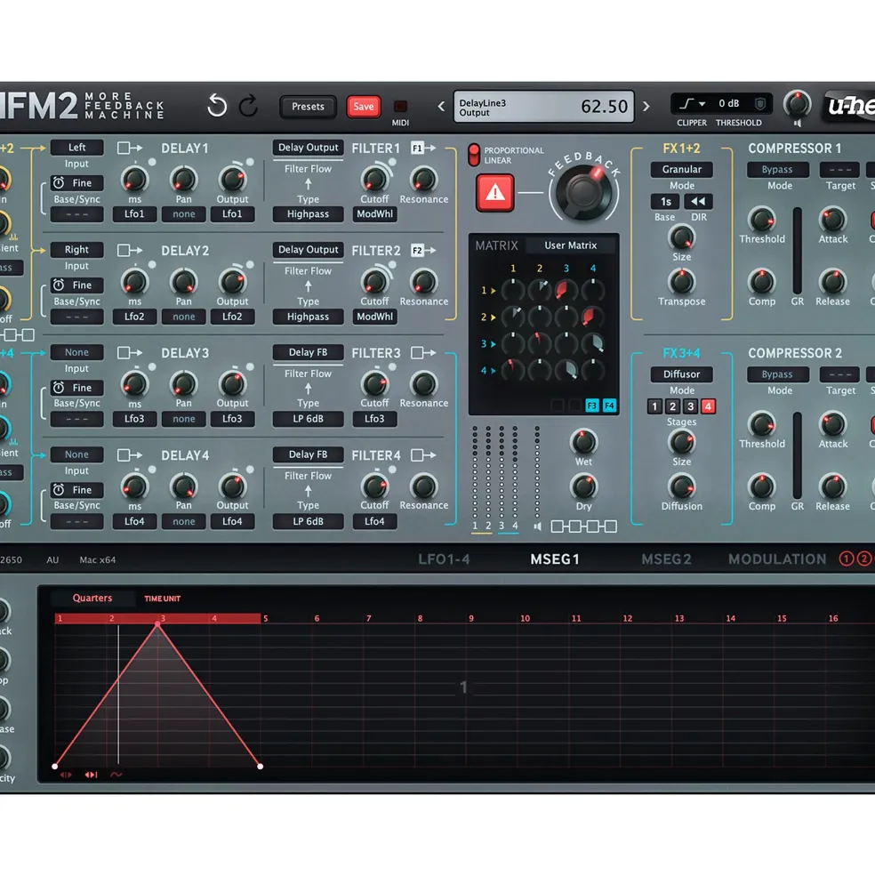This screenshot has width=875, height=876.
Task: Open FX3+4 mode dropdown Diffusor
Action: (x=682, y=374)
